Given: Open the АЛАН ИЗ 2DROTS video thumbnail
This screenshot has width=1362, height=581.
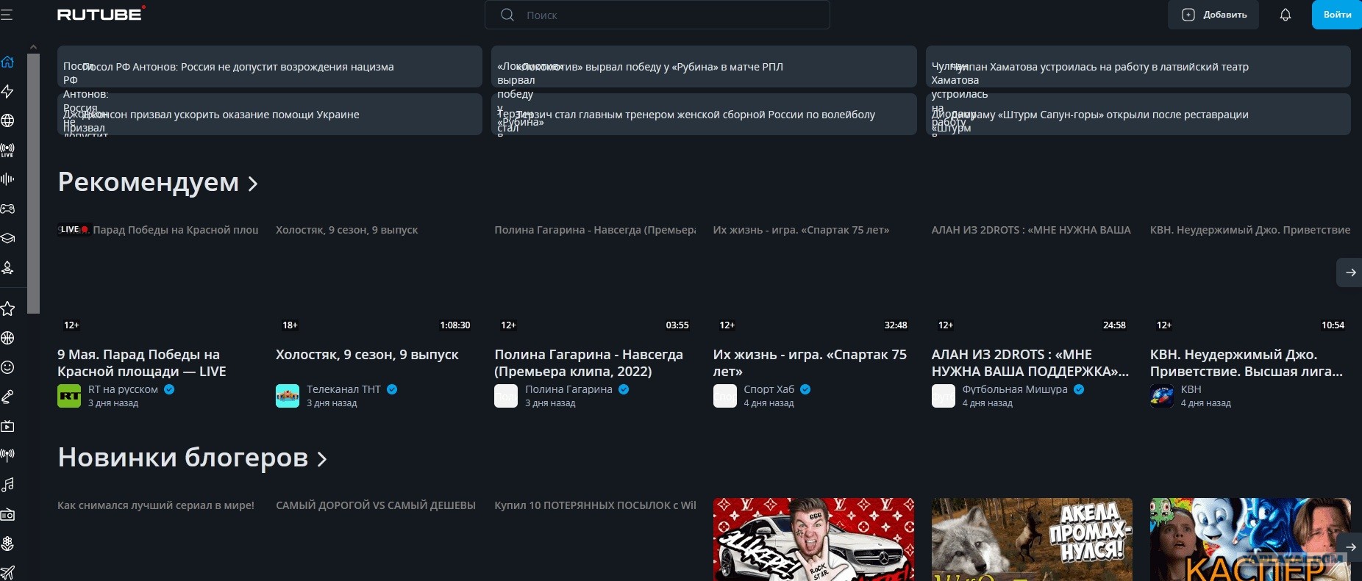Looking at the screenshot, I should pos(1032,279).
